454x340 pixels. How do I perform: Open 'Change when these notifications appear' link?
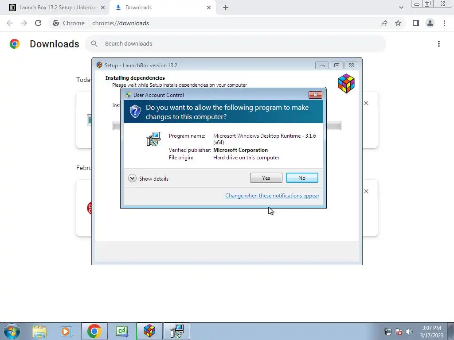coord(272,196)
